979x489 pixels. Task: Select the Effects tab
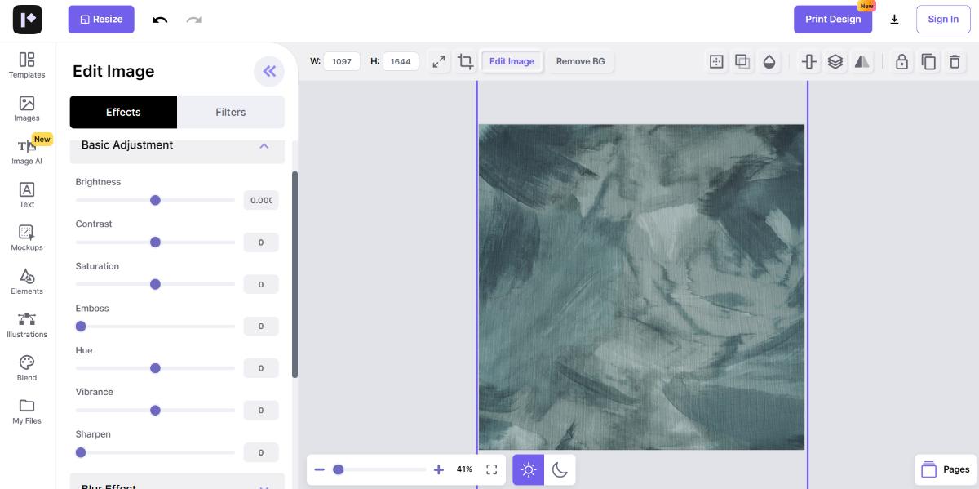click(123, 112)
